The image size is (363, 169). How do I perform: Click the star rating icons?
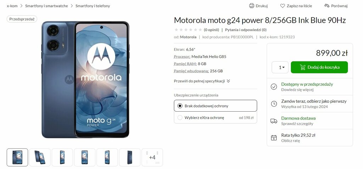(188, 30)
